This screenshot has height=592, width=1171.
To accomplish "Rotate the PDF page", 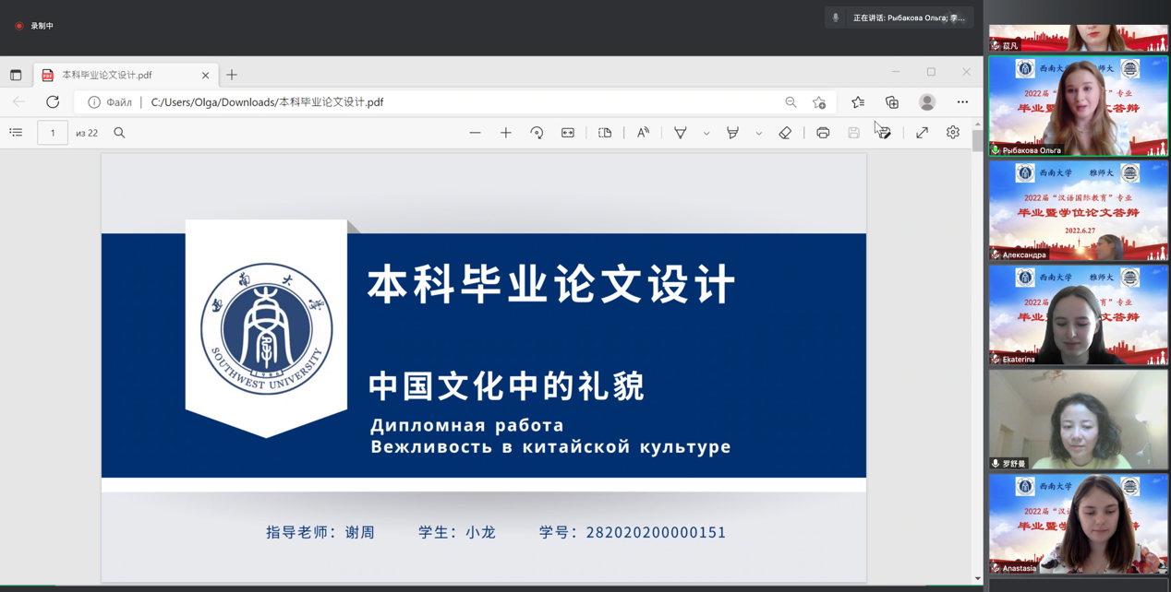I will [x=537, y=133].
